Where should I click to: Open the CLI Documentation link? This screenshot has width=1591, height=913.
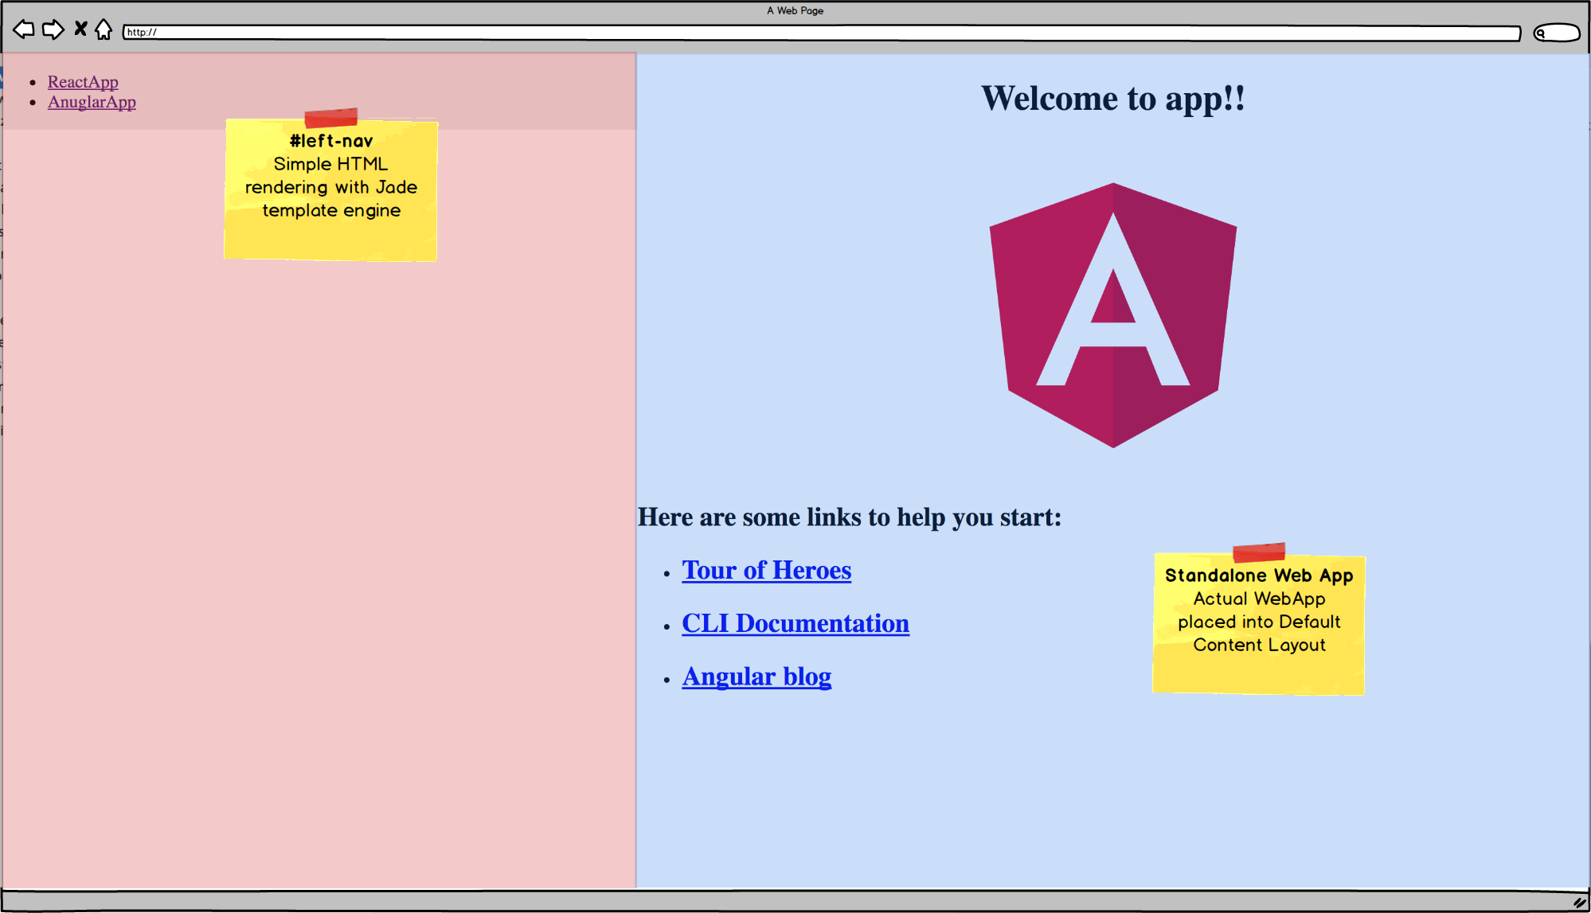(x=795, y=623)
